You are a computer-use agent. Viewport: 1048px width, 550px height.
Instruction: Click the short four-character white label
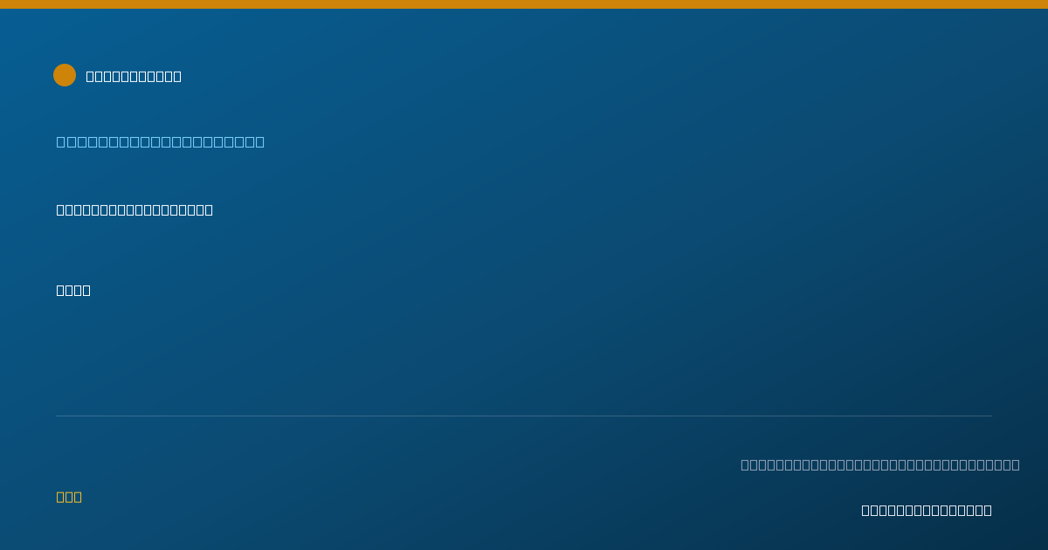click(73, 290)
